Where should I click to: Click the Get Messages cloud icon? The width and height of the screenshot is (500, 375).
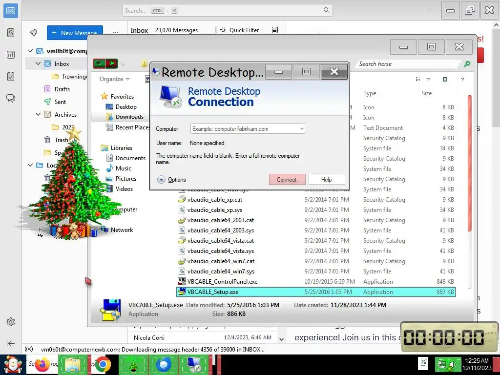(34, 33)
